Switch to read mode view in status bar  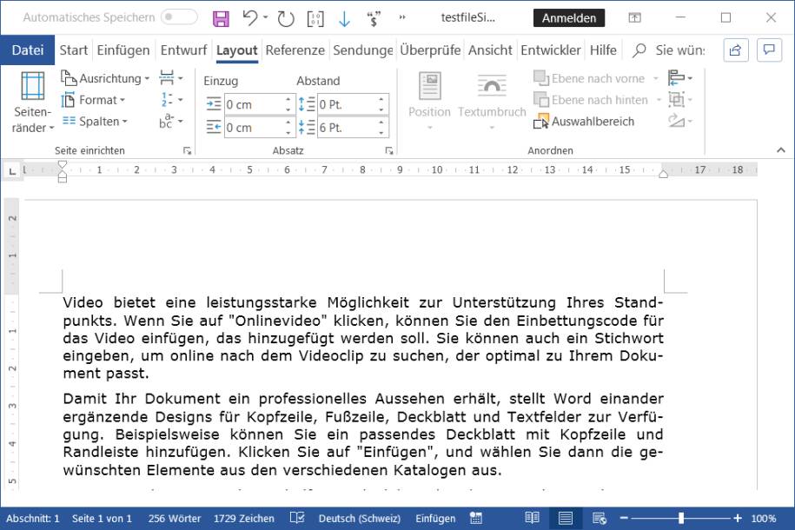point(532,518)
